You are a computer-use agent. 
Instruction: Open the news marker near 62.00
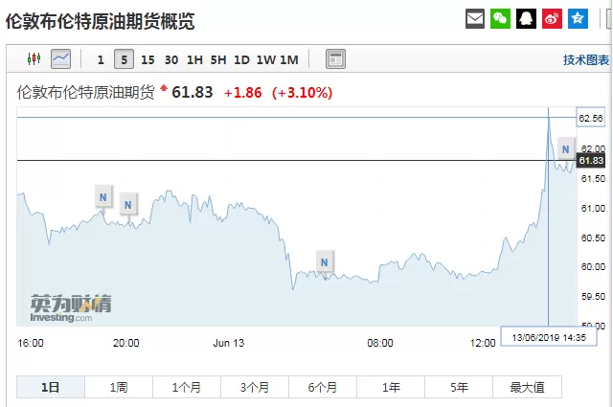pyautogui.click(x=566, y=148)
